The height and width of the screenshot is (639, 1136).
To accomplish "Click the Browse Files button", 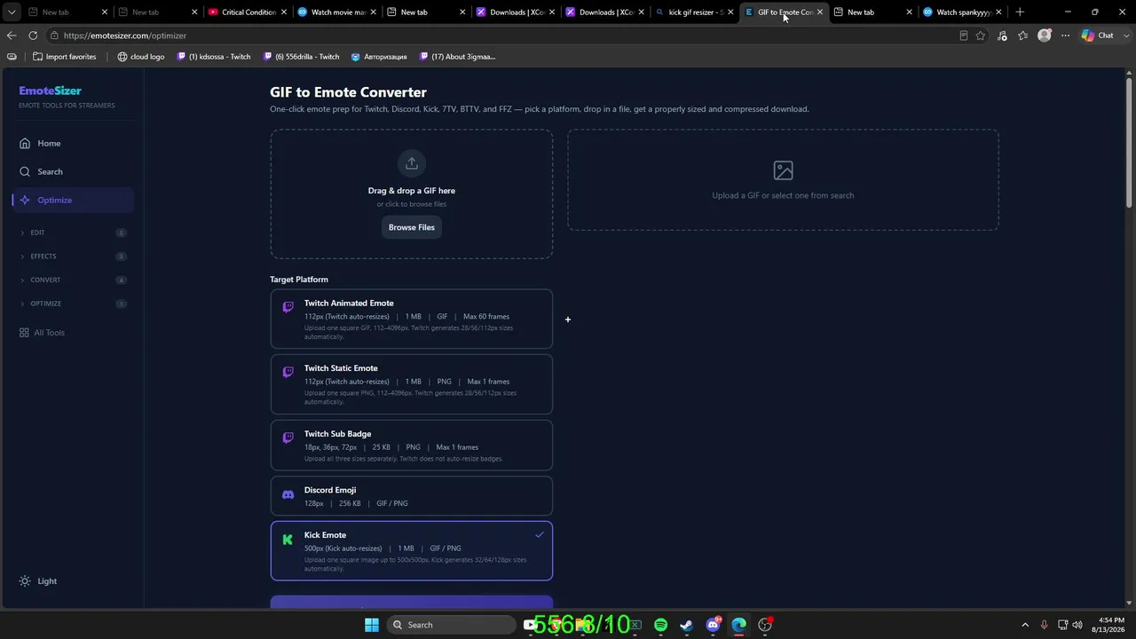I will click(x=411, y=227).
